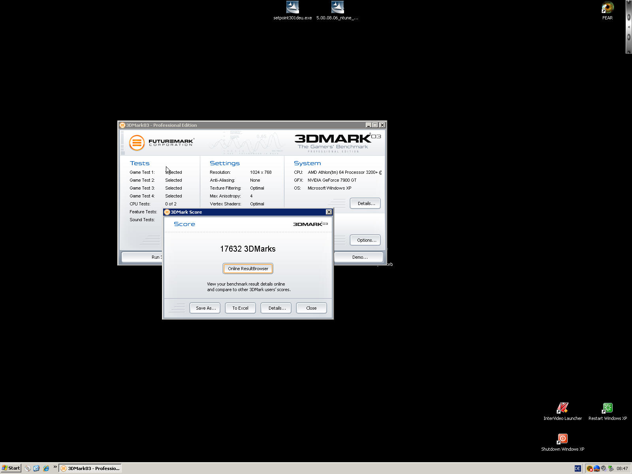Click the Game Test 4 label

tap(142, 196)
